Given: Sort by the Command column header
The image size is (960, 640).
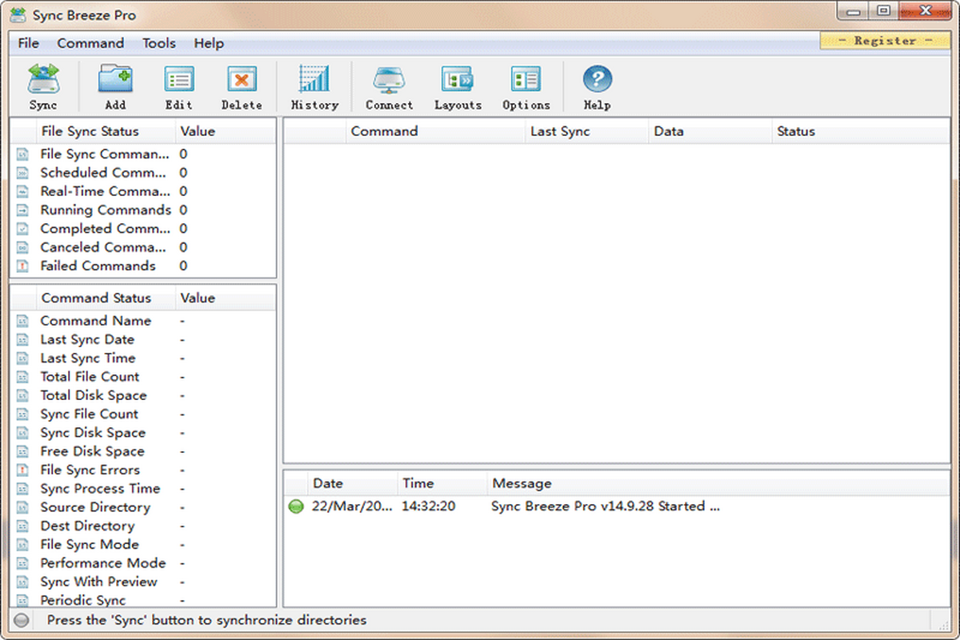Looking at the screenshot, I should 436,132.
